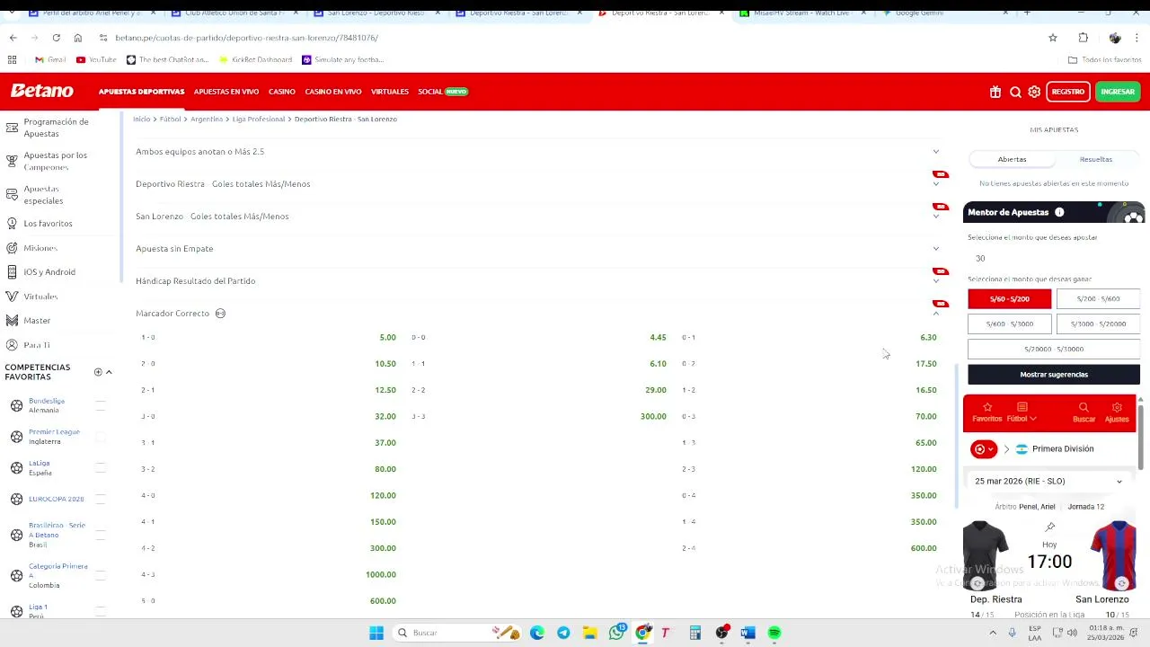Open Social Nuevo menu item
This screenshot has width=1150, height=647.
pos(443,92)
